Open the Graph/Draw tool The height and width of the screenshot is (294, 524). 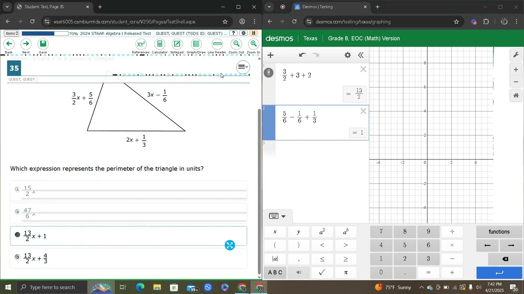pyautogui.click(x=196, y=44)
